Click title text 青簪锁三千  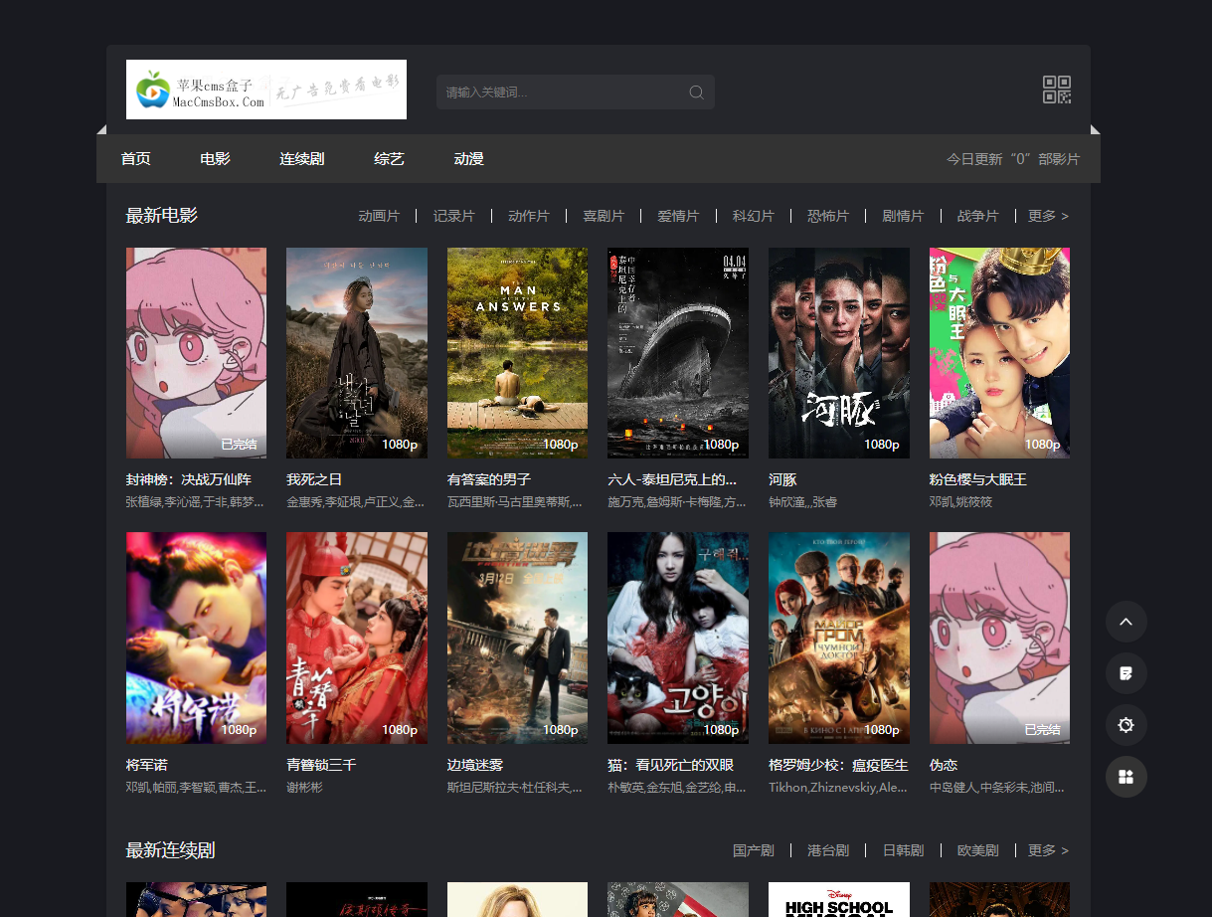click(x=321, y=765)
